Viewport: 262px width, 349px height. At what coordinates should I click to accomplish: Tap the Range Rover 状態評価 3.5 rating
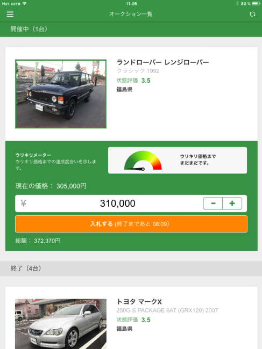click(x=133, y=81)
